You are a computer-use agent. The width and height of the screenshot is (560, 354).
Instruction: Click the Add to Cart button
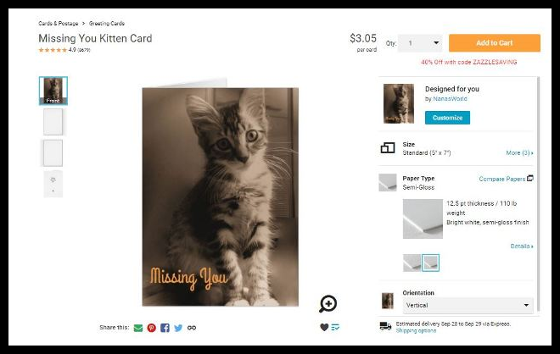click(495, 43)
